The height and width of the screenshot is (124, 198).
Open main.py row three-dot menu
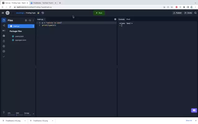[33, 26]
